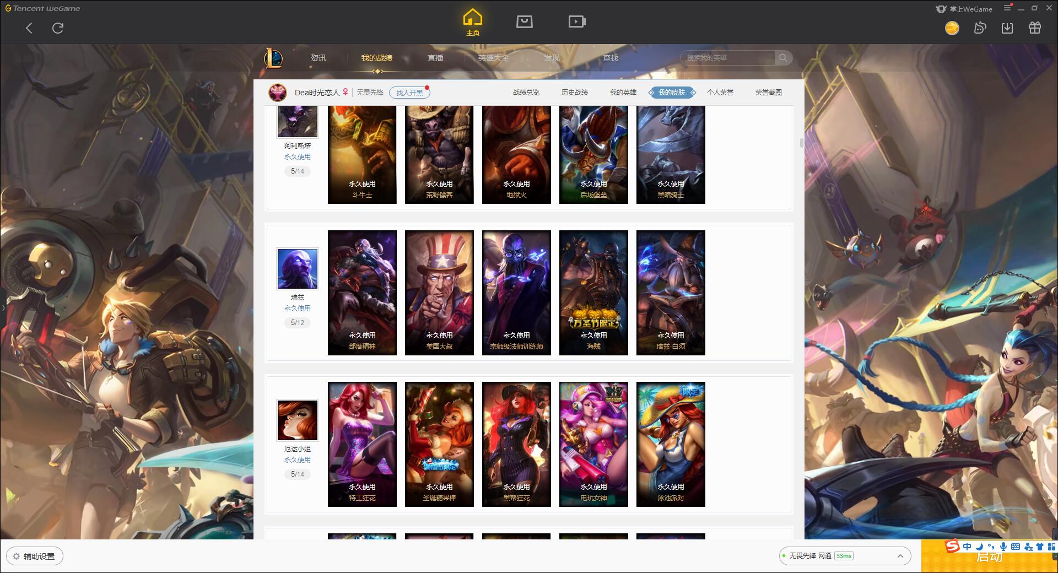
Task: Open the 海贼 Ryze skin card
Action: [x=593, y=293]
